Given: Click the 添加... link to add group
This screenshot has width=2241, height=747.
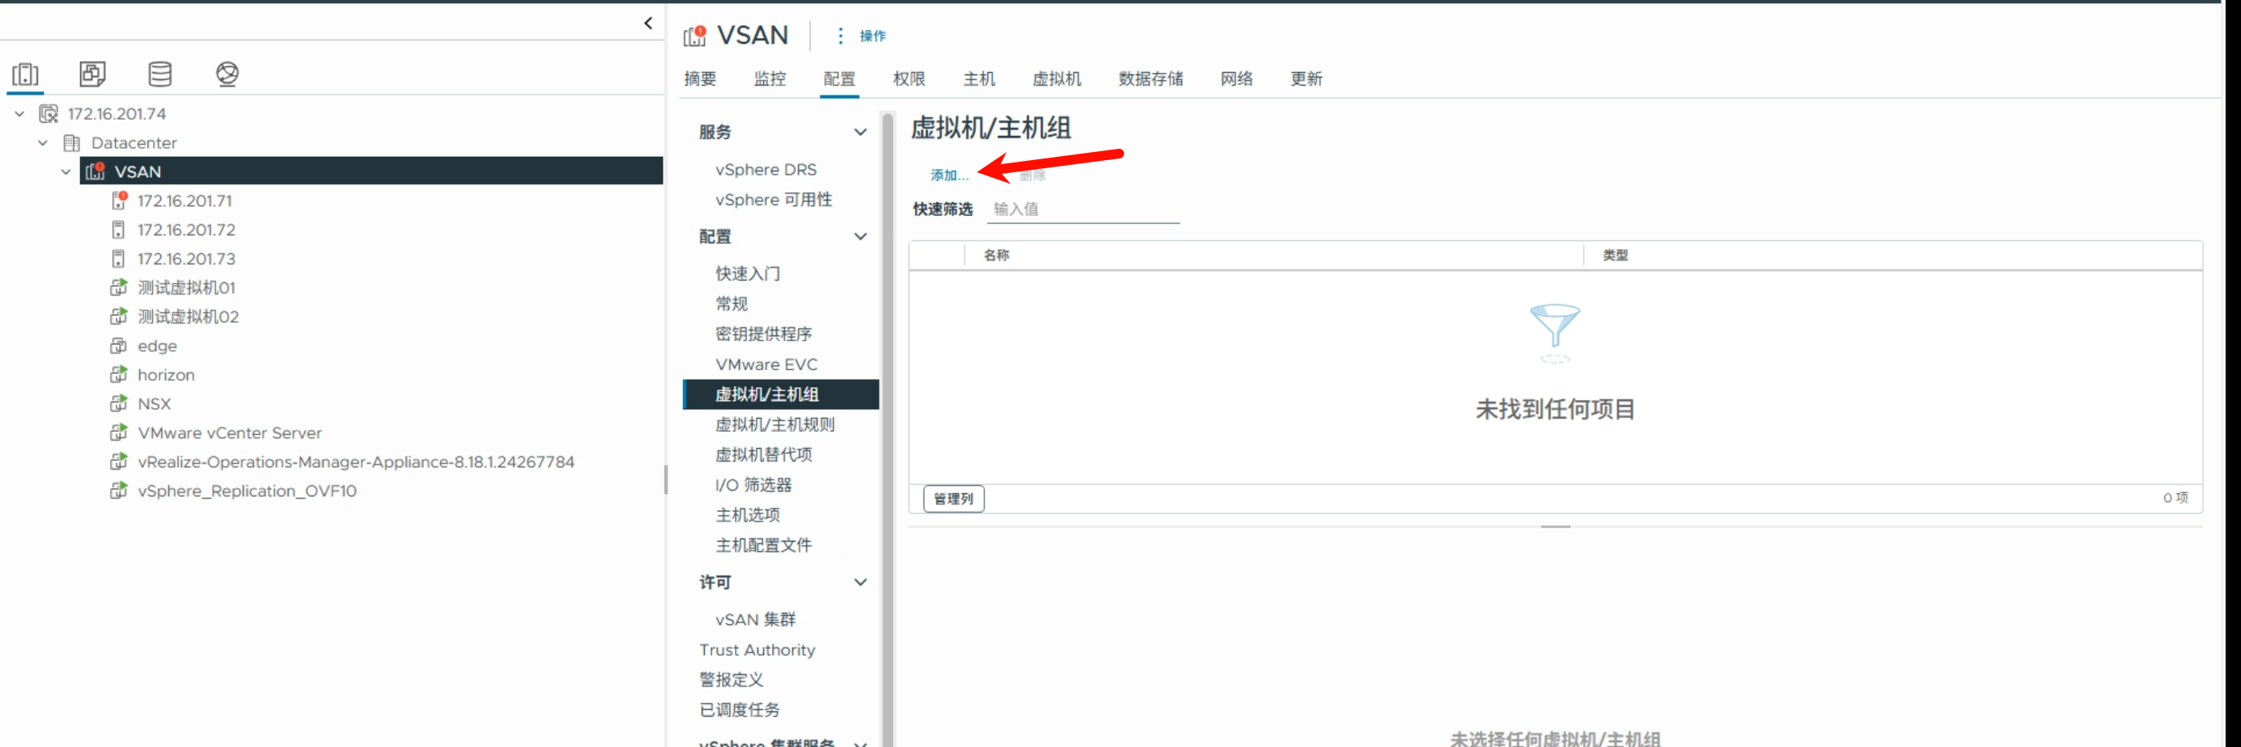Looking at the screenshot, I should coord(949,175).
